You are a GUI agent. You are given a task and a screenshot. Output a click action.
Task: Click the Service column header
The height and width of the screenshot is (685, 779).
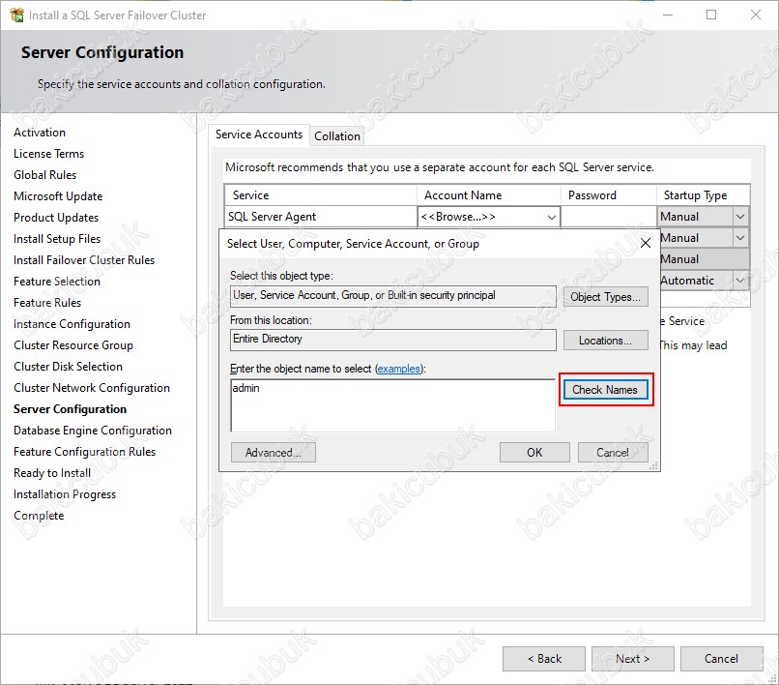(321, 195)
